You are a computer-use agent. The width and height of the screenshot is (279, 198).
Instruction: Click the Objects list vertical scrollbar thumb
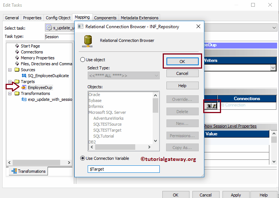coord(155,105)
